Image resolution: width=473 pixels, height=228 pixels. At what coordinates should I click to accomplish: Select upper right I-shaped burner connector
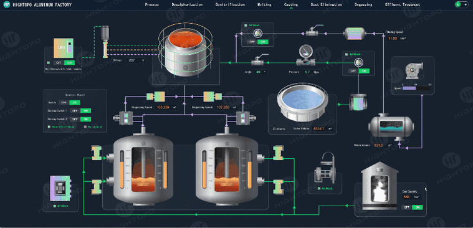(x=278, y=153)
